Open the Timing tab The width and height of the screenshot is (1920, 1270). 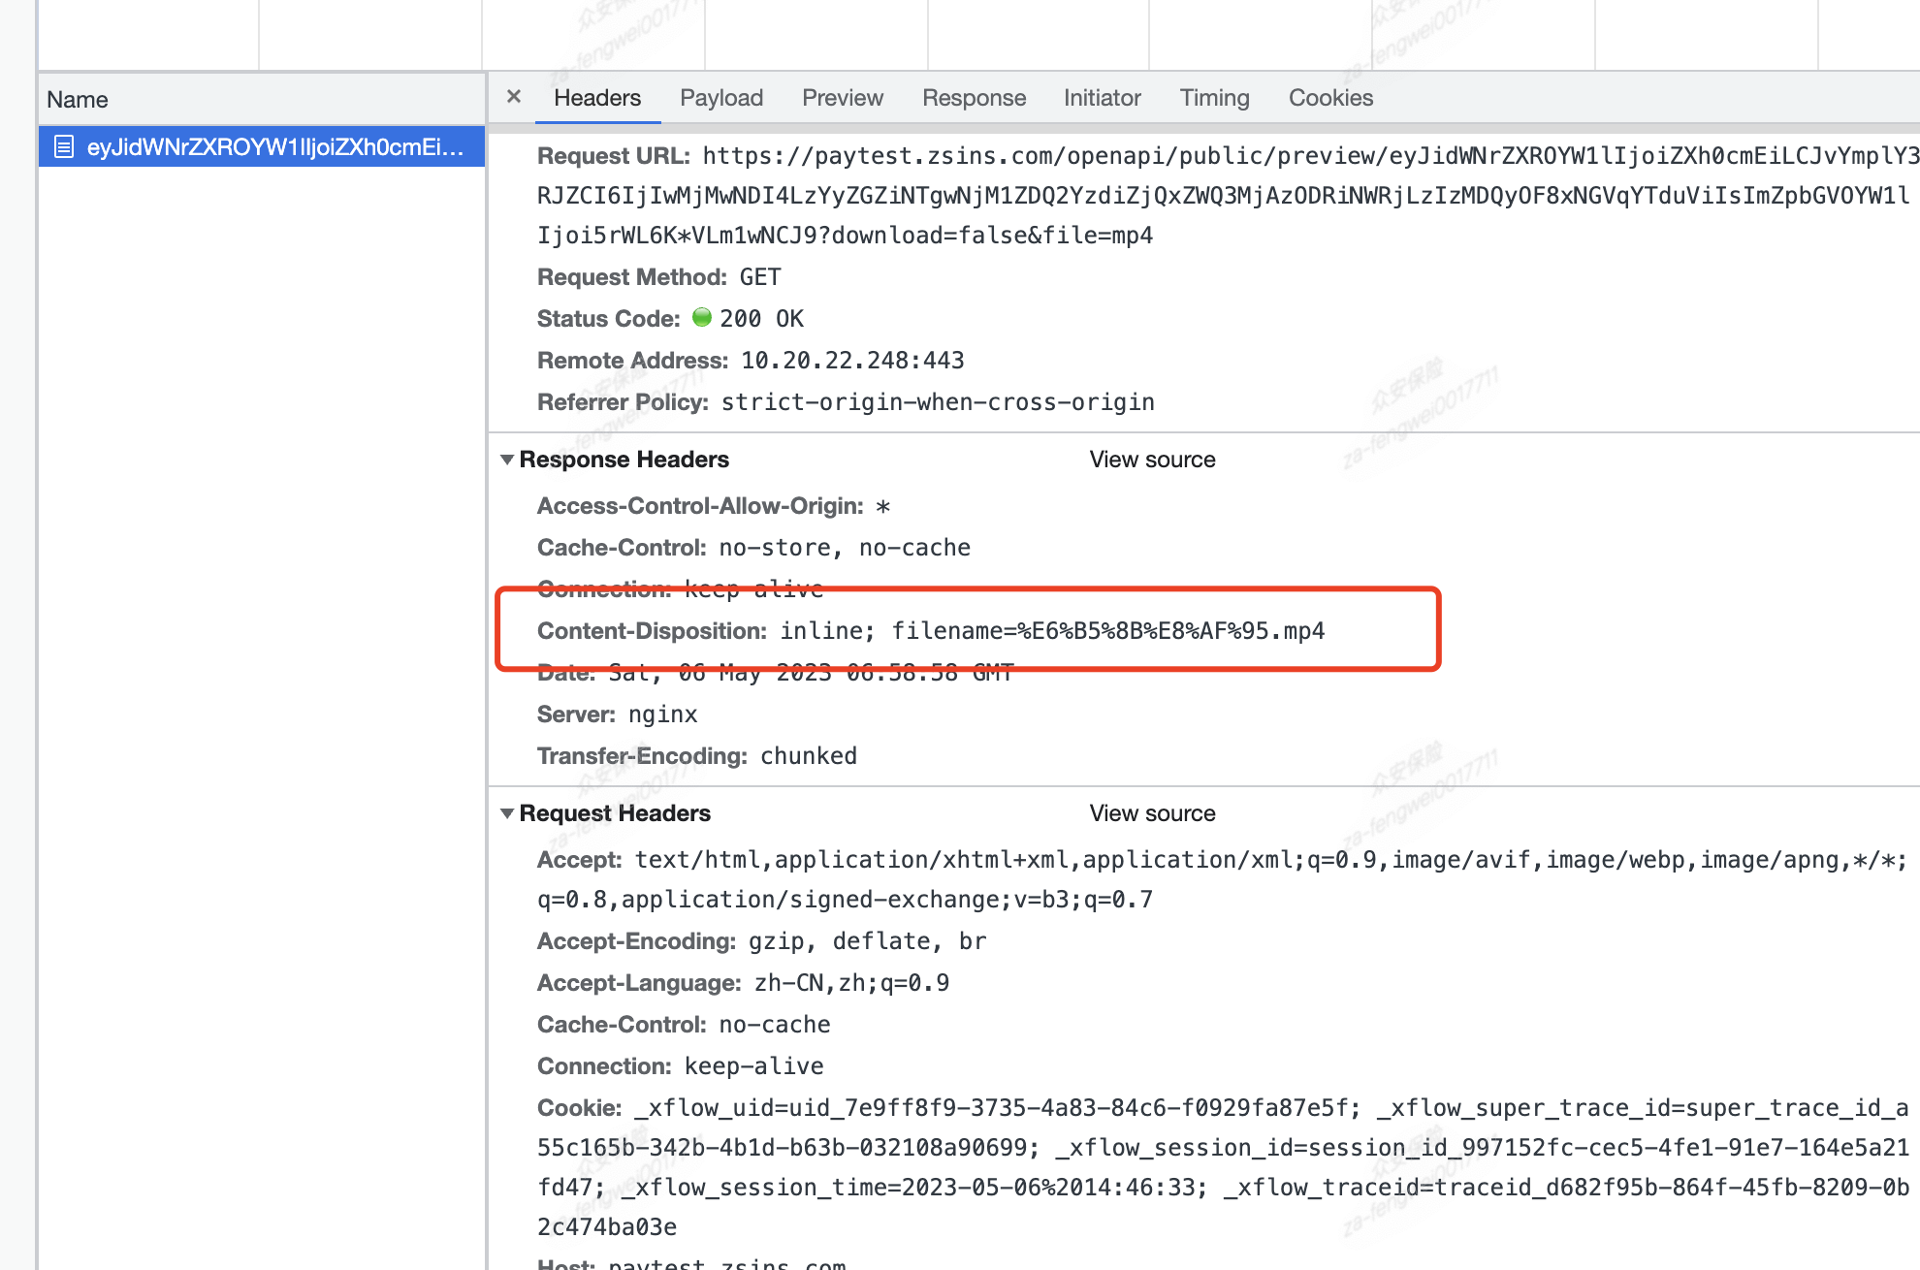click(x=1214, y=98)
